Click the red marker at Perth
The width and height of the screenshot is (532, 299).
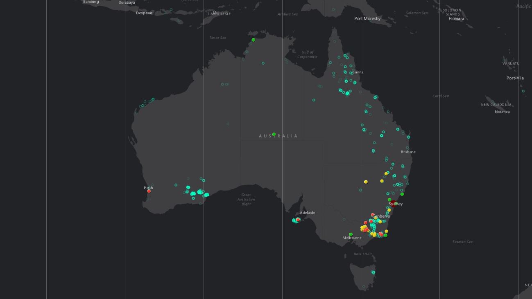click(149, 191)
